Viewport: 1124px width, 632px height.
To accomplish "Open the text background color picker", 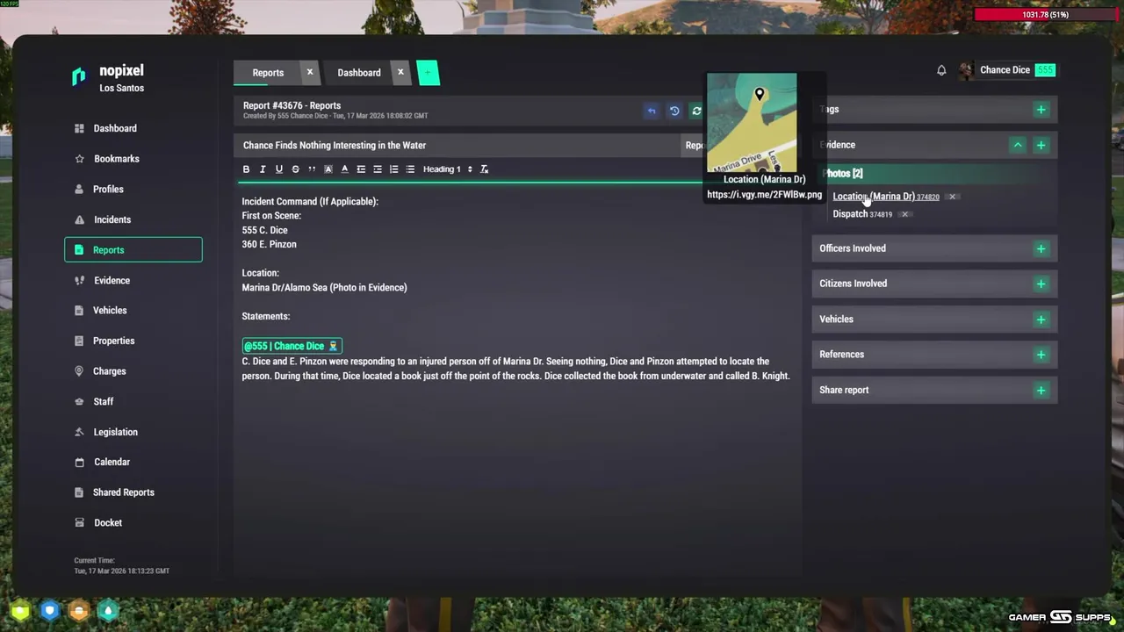I will tap(328, 169).
